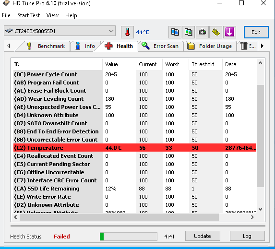Switch to the Error Scan tab
The image size is (275, 249).
(160, 46)
